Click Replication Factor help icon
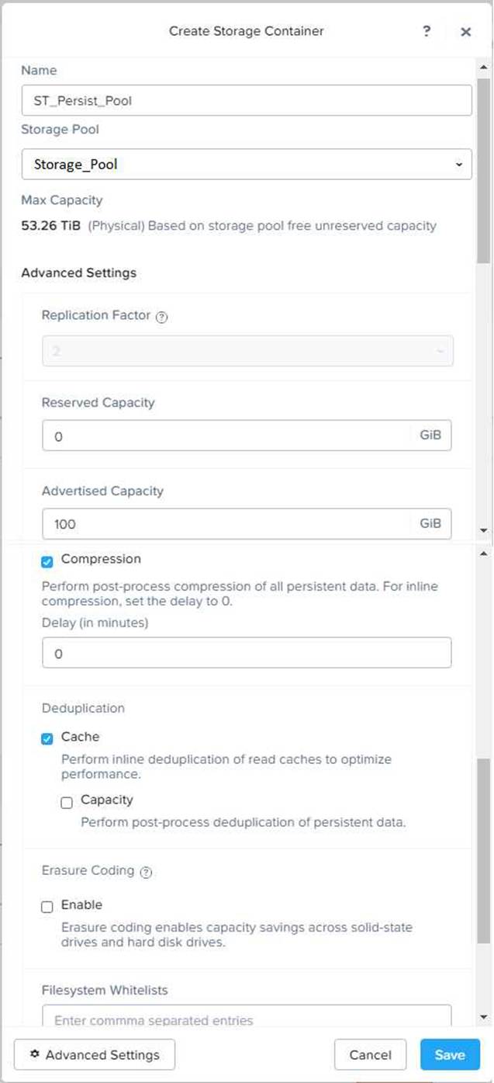 click(x=162, y=317)
